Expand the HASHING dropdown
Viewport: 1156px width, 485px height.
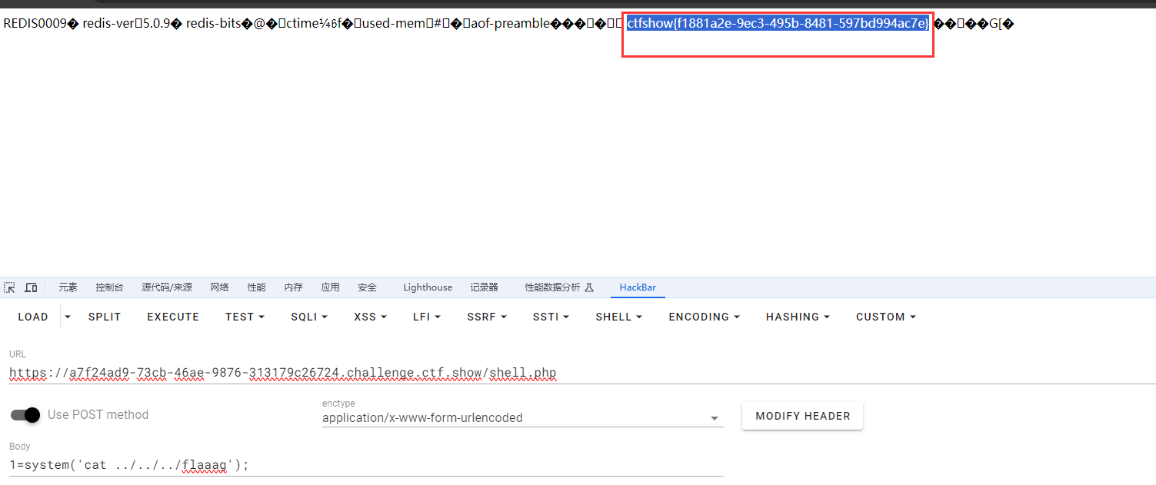[798, 317]
